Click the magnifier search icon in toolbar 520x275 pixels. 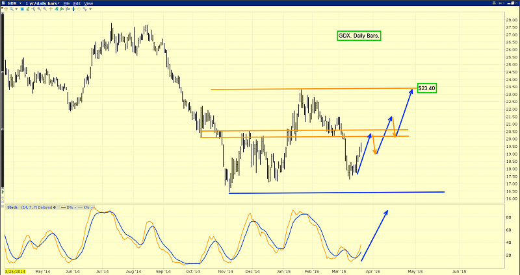tap(11, 8)
